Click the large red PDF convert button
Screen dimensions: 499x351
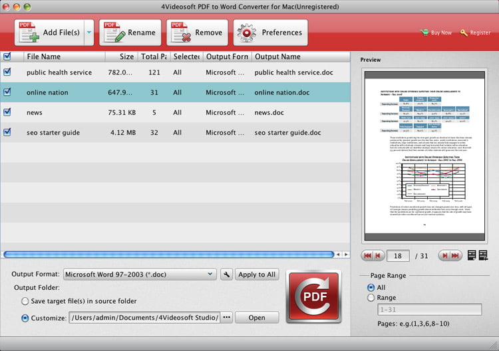[313, 296]
